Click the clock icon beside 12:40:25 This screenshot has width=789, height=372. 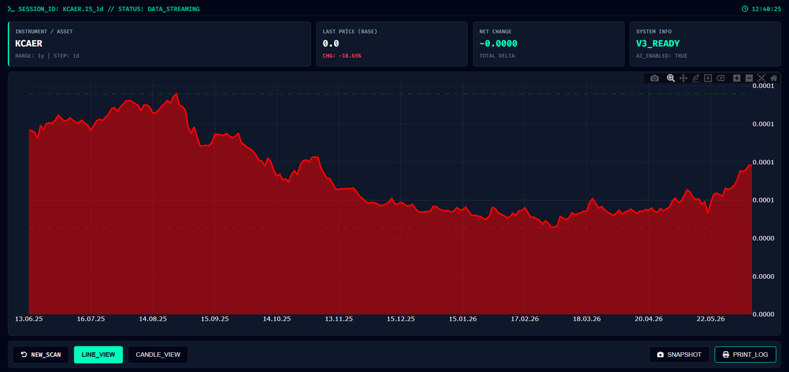click(745, 9)
